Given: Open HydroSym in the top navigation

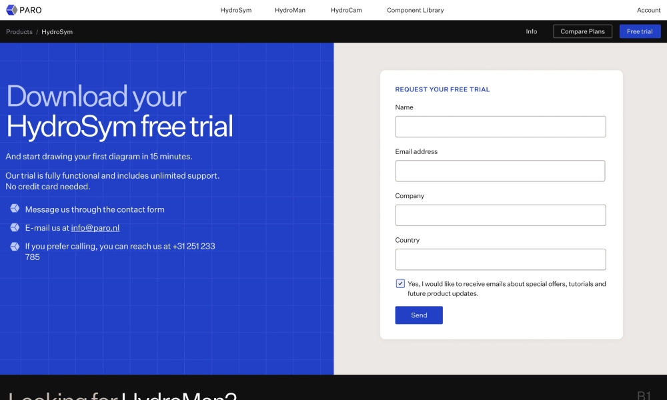Looking at the screenshot, I should tap(235, 10).
